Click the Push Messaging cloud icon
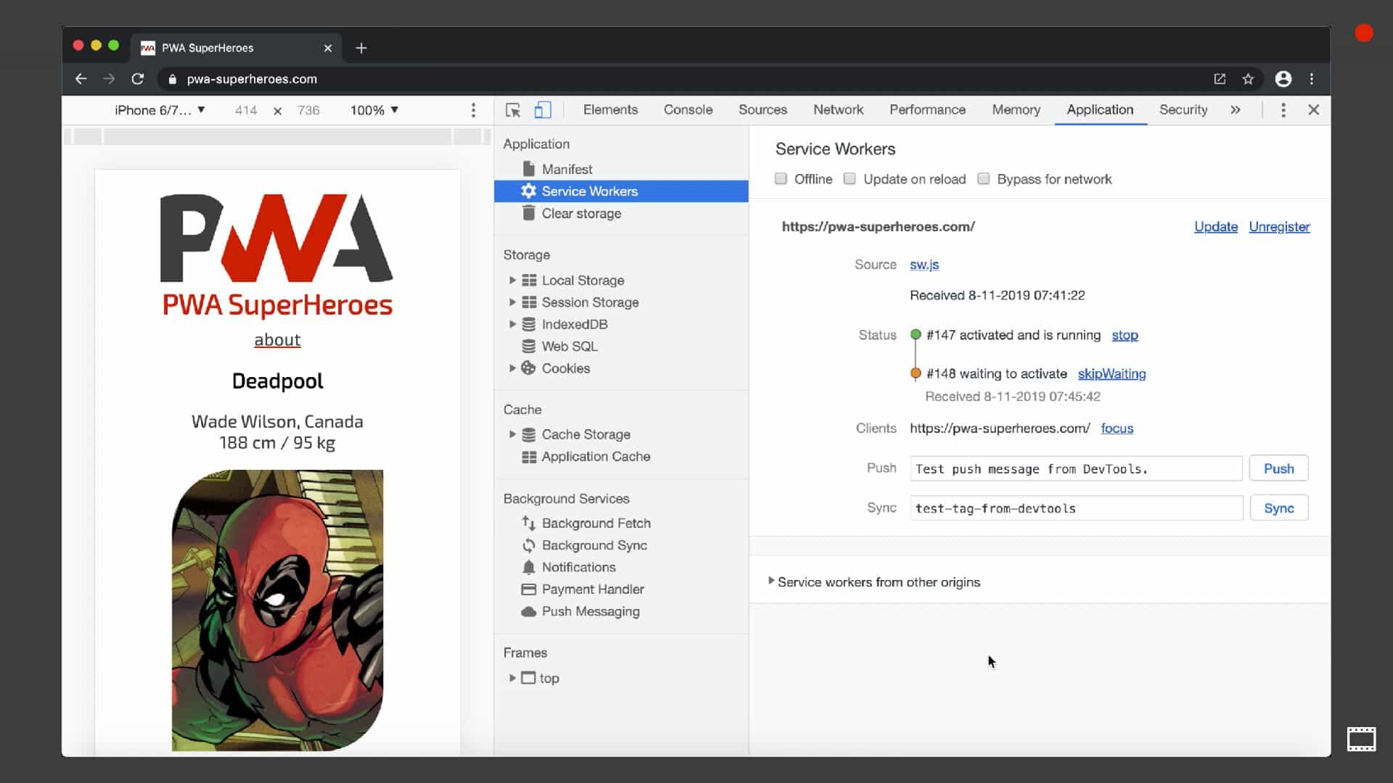Viewport: 1393px width, 783px height. pos(529,611)
